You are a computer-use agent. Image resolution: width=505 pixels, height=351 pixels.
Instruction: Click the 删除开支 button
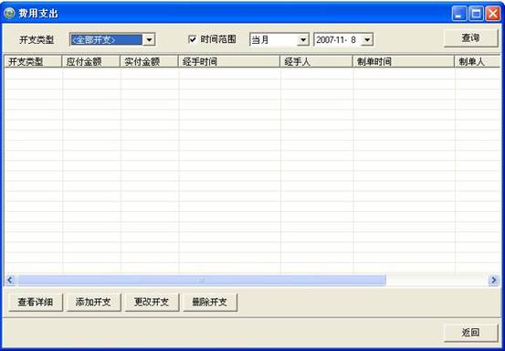click(x=210, y=302)
